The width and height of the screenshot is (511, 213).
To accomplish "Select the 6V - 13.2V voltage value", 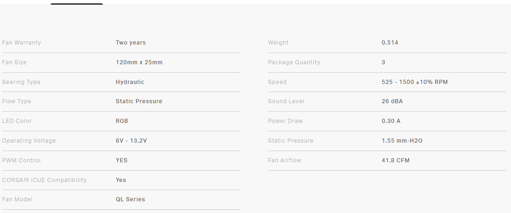I will [131, 141].
